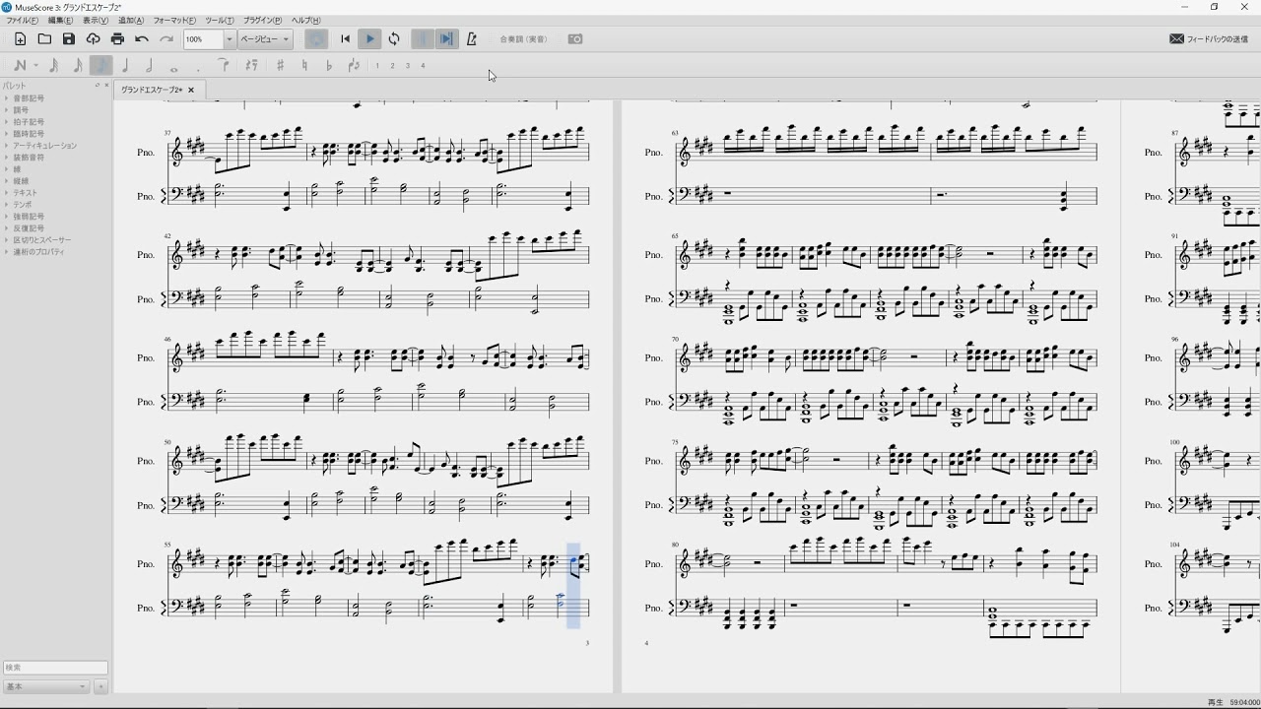Viewport: 1261px width, 709px height.
Task: Upload the score online with the cloud icon
Action: [x=94, y=39]
